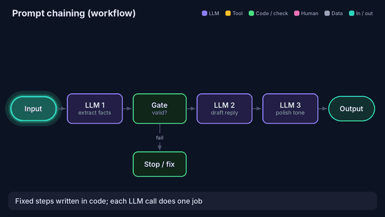Screen dimensions: 385x217
Task: Click the "Prompt chaining (workflow)" title
Action: (73, 13)
